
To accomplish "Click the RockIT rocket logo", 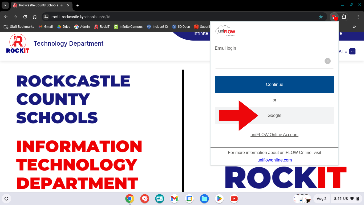I will click(x=18, y=44).
